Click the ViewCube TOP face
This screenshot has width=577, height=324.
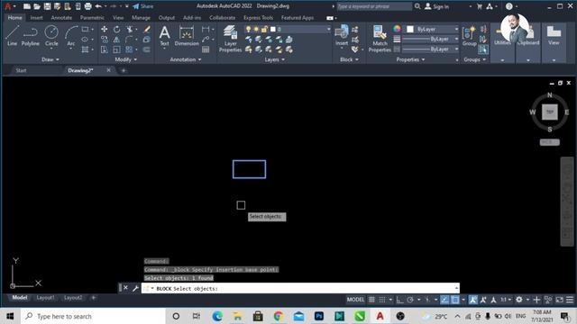[x=550, y=112]
